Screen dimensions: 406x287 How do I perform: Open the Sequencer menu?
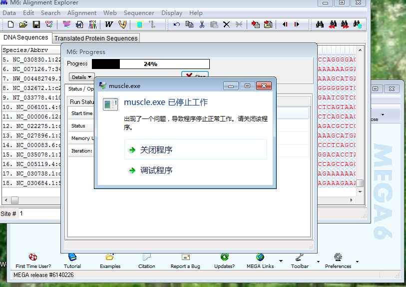(x=139, y=13)
